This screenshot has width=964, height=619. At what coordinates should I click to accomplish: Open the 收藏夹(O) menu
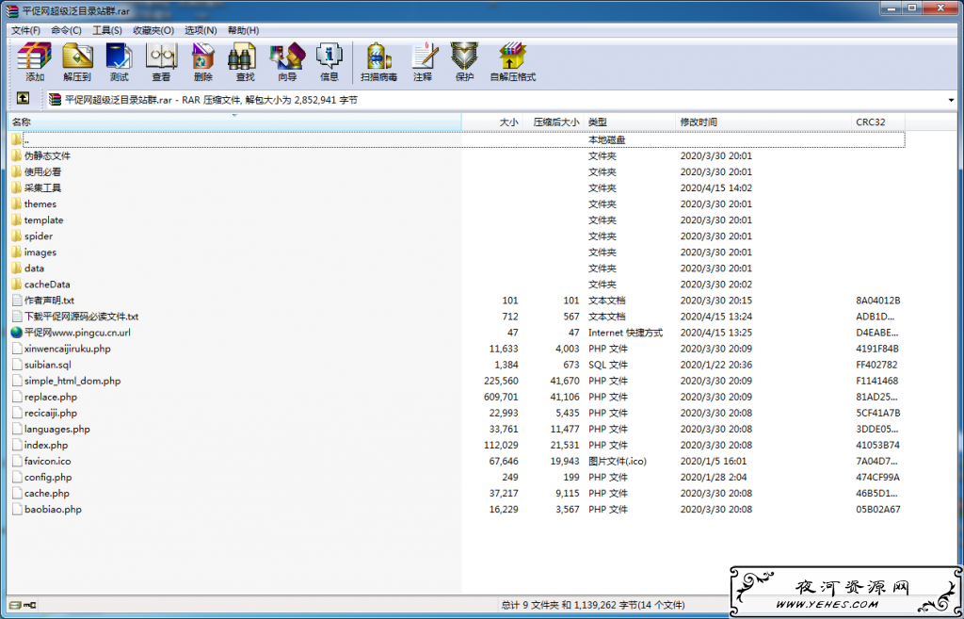[153, 30]
